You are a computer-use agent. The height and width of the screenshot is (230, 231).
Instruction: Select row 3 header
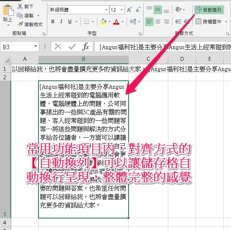coord(5,149)
